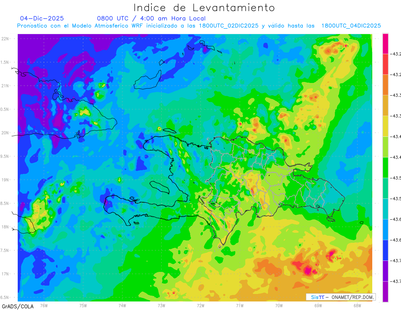Click the '71W' longitude label
Viewport: 401px width, 310px height.
coord(240,305)
